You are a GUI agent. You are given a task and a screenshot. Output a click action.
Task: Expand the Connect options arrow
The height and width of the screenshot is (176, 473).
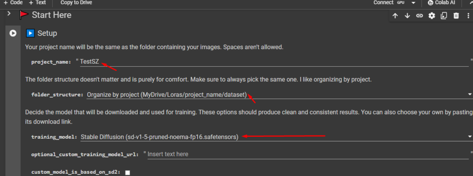coord(413,3)
